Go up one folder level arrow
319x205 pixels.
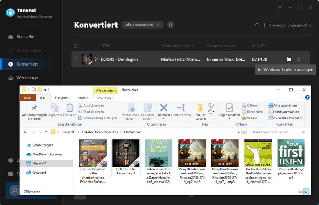[46, 132]
